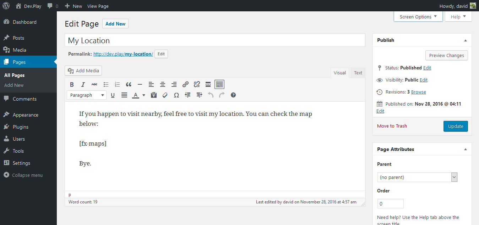Open Users menu

click(x=28, y=139)
